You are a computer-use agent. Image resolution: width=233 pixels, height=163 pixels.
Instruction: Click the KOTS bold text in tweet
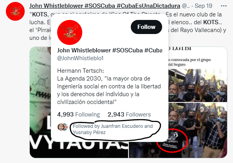40,14
